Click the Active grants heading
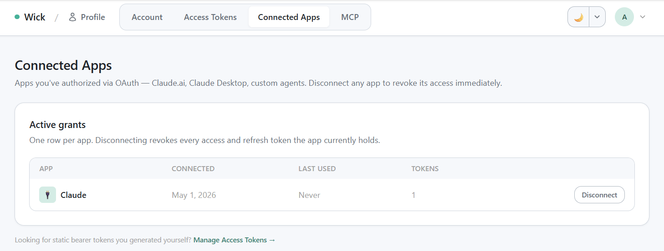 (x=57, y=124)
